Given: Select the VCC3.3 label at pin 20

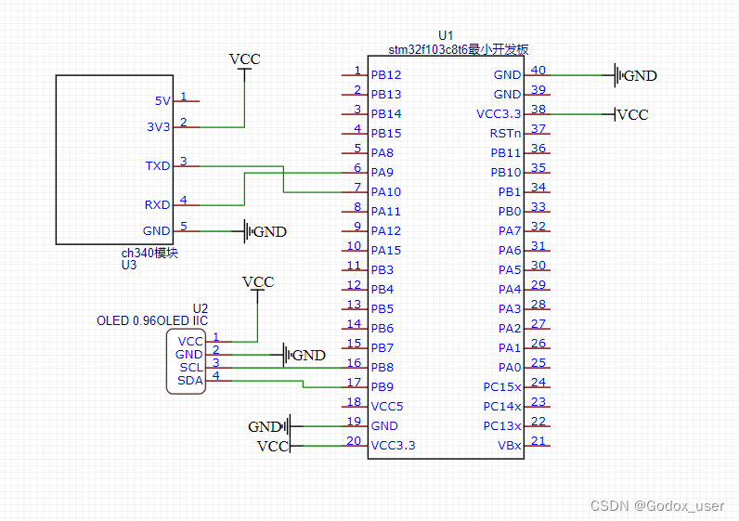Looking at the screenshot, I should pos(393,446).
